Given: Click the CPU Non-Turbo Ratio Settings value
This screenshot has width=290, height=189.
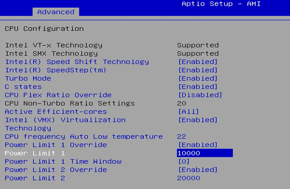Looking at the screenshot, I should click(x=182, y=104).
